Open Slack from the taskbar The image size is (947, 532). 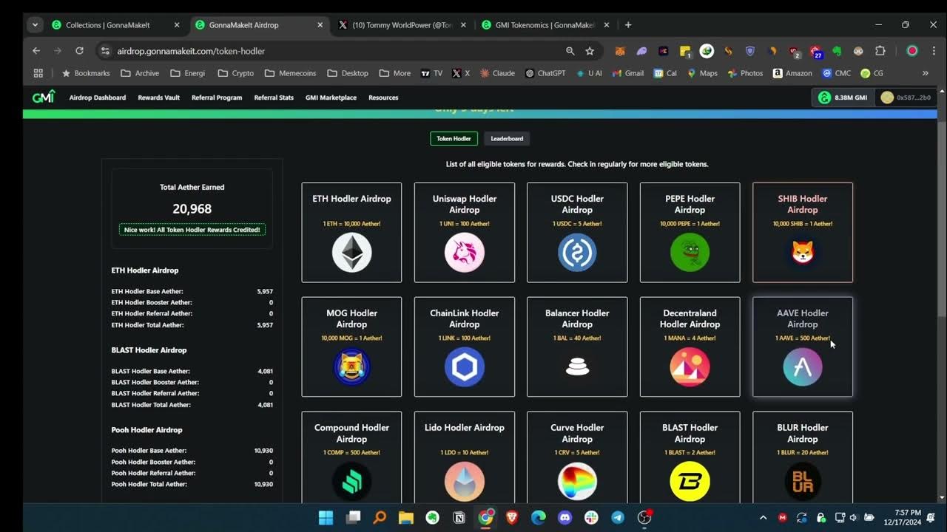click(591, 517)
